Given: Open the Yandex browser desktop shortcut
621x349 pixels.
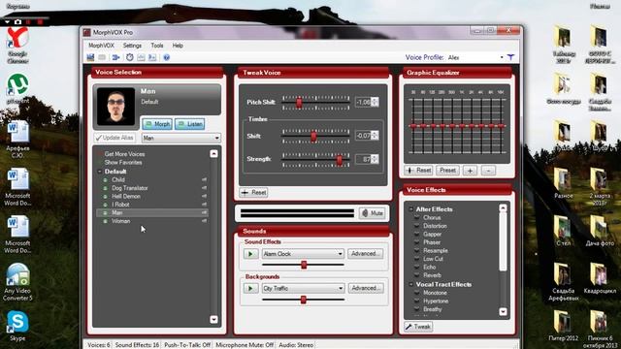Looking at the screenshot, I should tap(17, 46).
